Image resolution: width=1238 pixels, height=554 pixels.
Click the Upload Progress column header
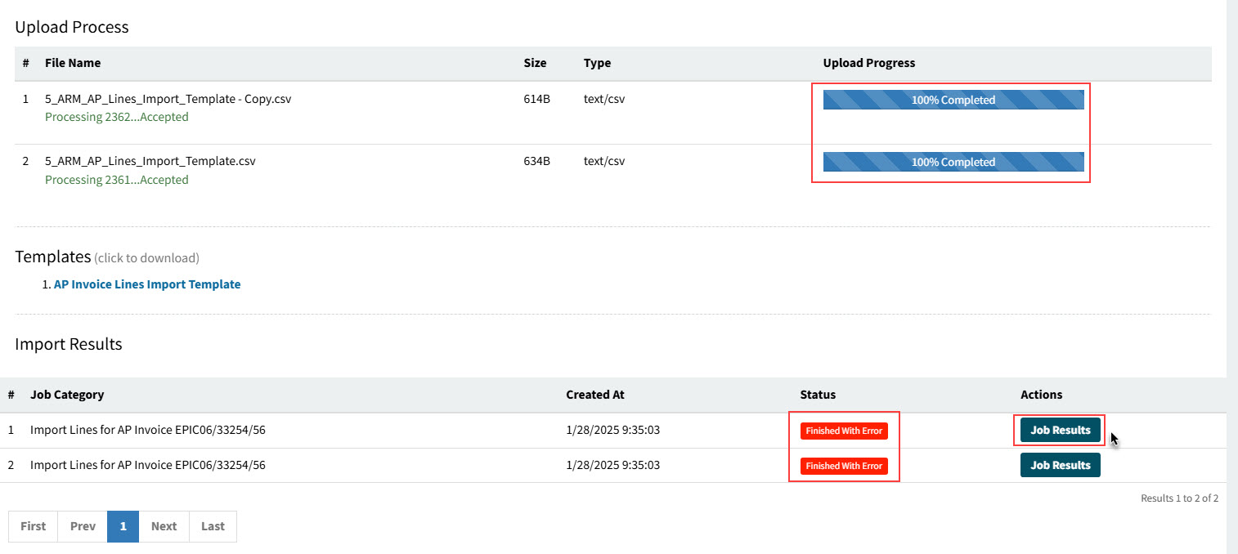tap(868, 63)
